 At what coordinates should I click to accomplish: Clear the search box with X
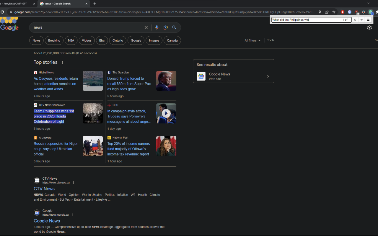146,27
